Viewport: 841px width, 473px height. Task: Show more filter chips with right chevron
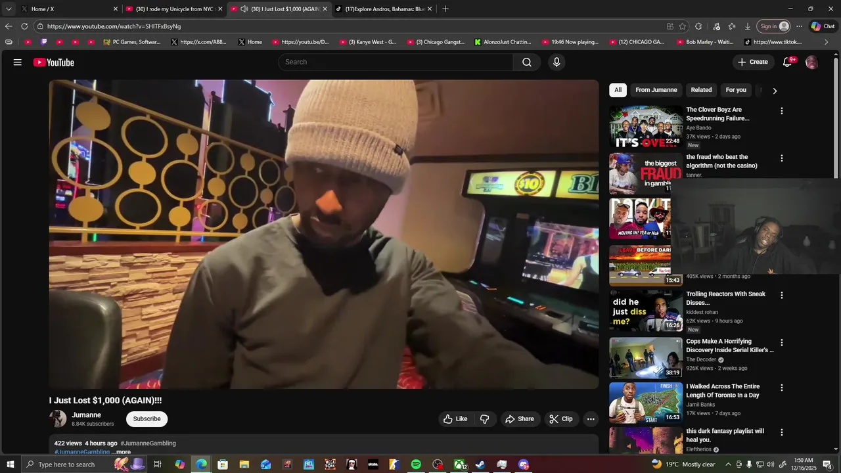[x=775, y=91]
